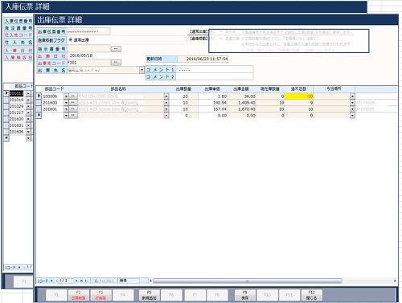Open part lookup button in row 201601
402x303 pixels.
(x=72, y=109)
